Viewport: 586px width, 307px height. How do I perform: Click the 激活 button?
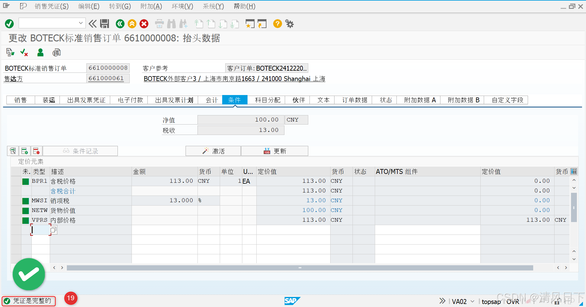[213, 151]
